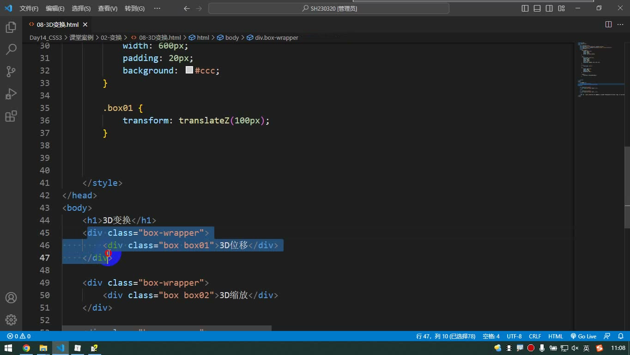Open the Search view in activity bar
This screenshot has width=630, height=355.
pyautogui.click(x=11, y=49)
